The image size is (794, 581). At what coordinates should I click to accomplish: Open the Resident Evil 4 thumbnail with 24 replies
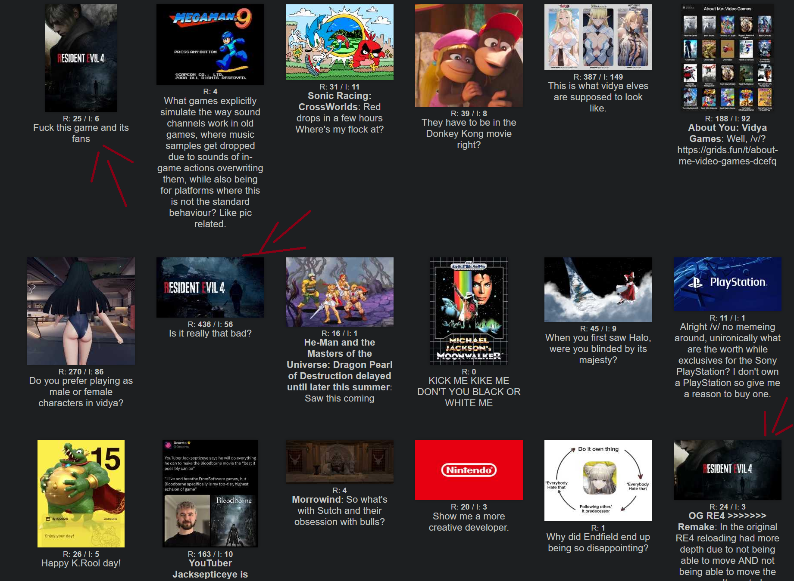(x=728, y=470)
